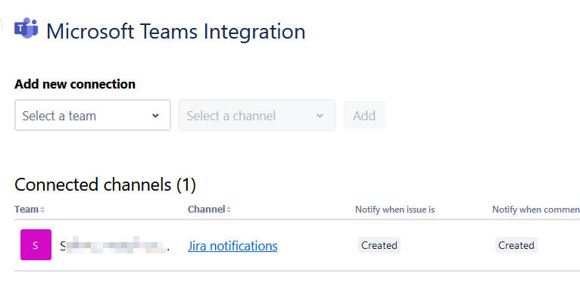This screenshot has height=283, width=580.
Task: Click the Add connection button
Action: (x=364, y=115)
